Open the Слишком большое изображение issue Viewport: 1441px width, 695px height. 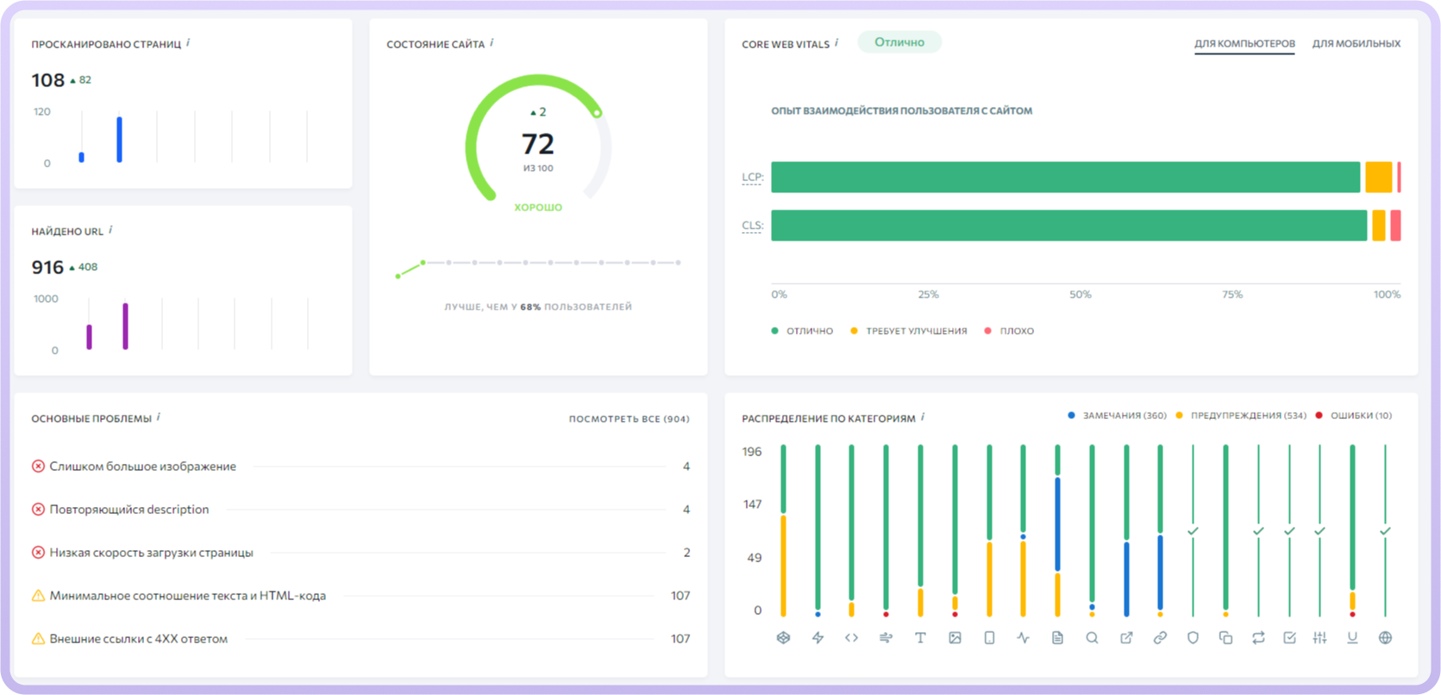click(142, 466)
